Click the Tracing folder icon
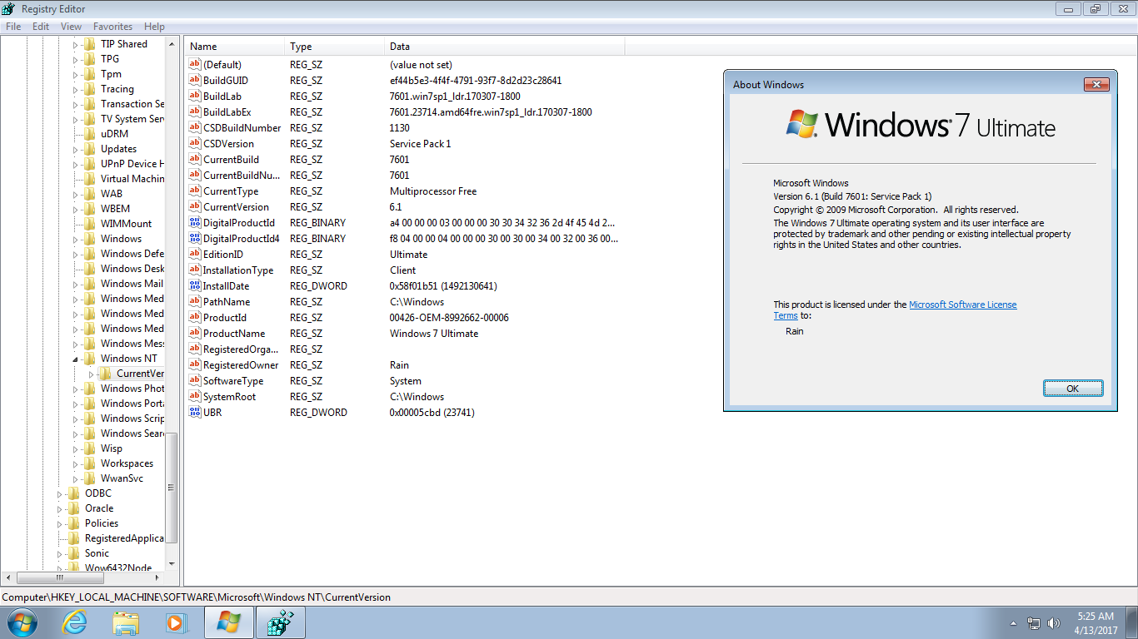Screen dimensions: 1138x639 point(90,89)
